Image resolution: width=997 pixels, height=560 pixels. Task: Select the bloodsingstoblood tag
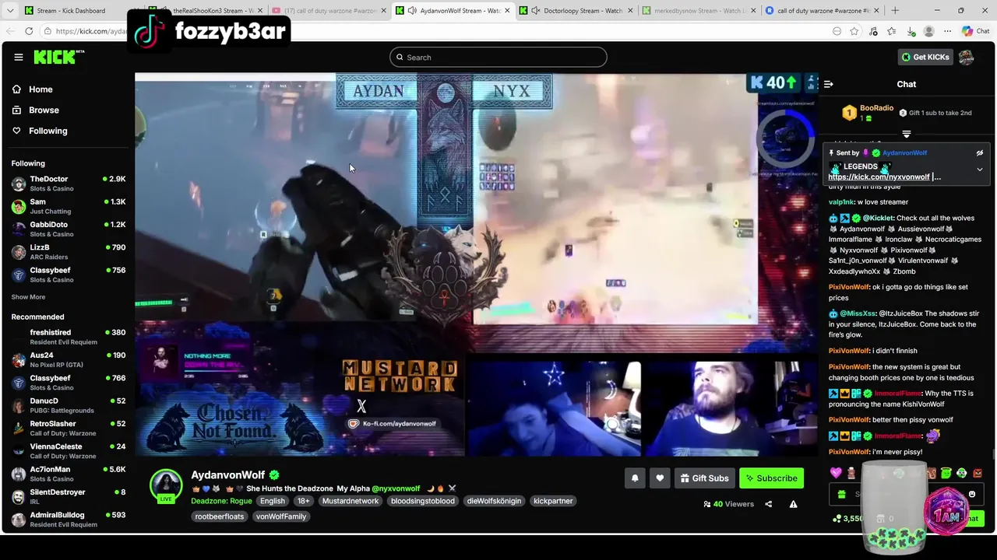coord(423,501)
